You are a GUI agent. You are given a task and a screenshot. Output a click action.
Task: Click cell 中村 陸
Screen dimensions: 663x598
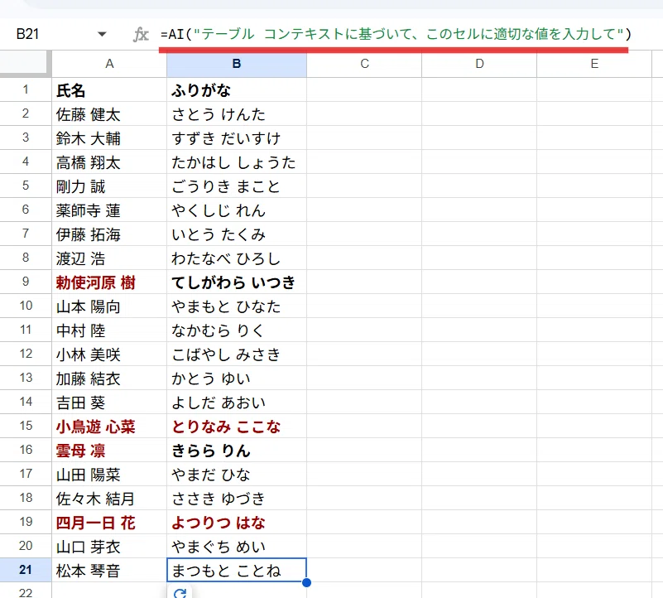tap(109, 330)
